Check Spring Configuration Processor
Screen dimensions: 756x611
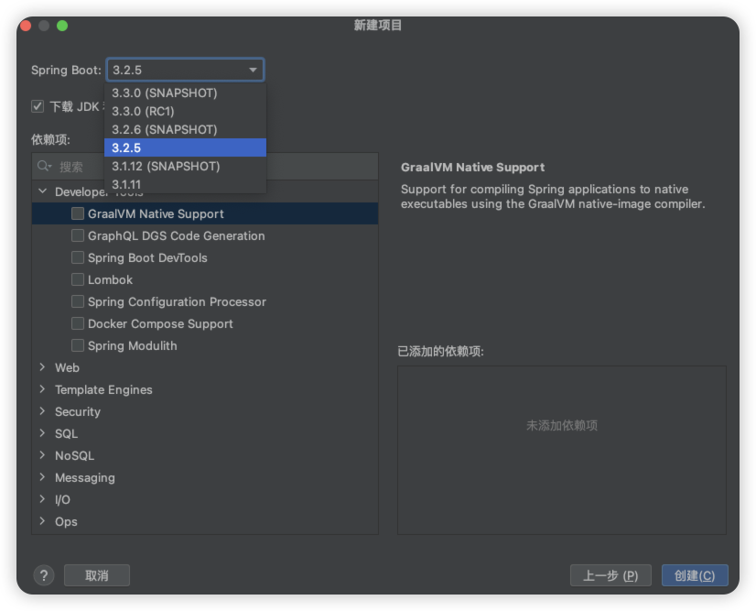click(78, 301)
